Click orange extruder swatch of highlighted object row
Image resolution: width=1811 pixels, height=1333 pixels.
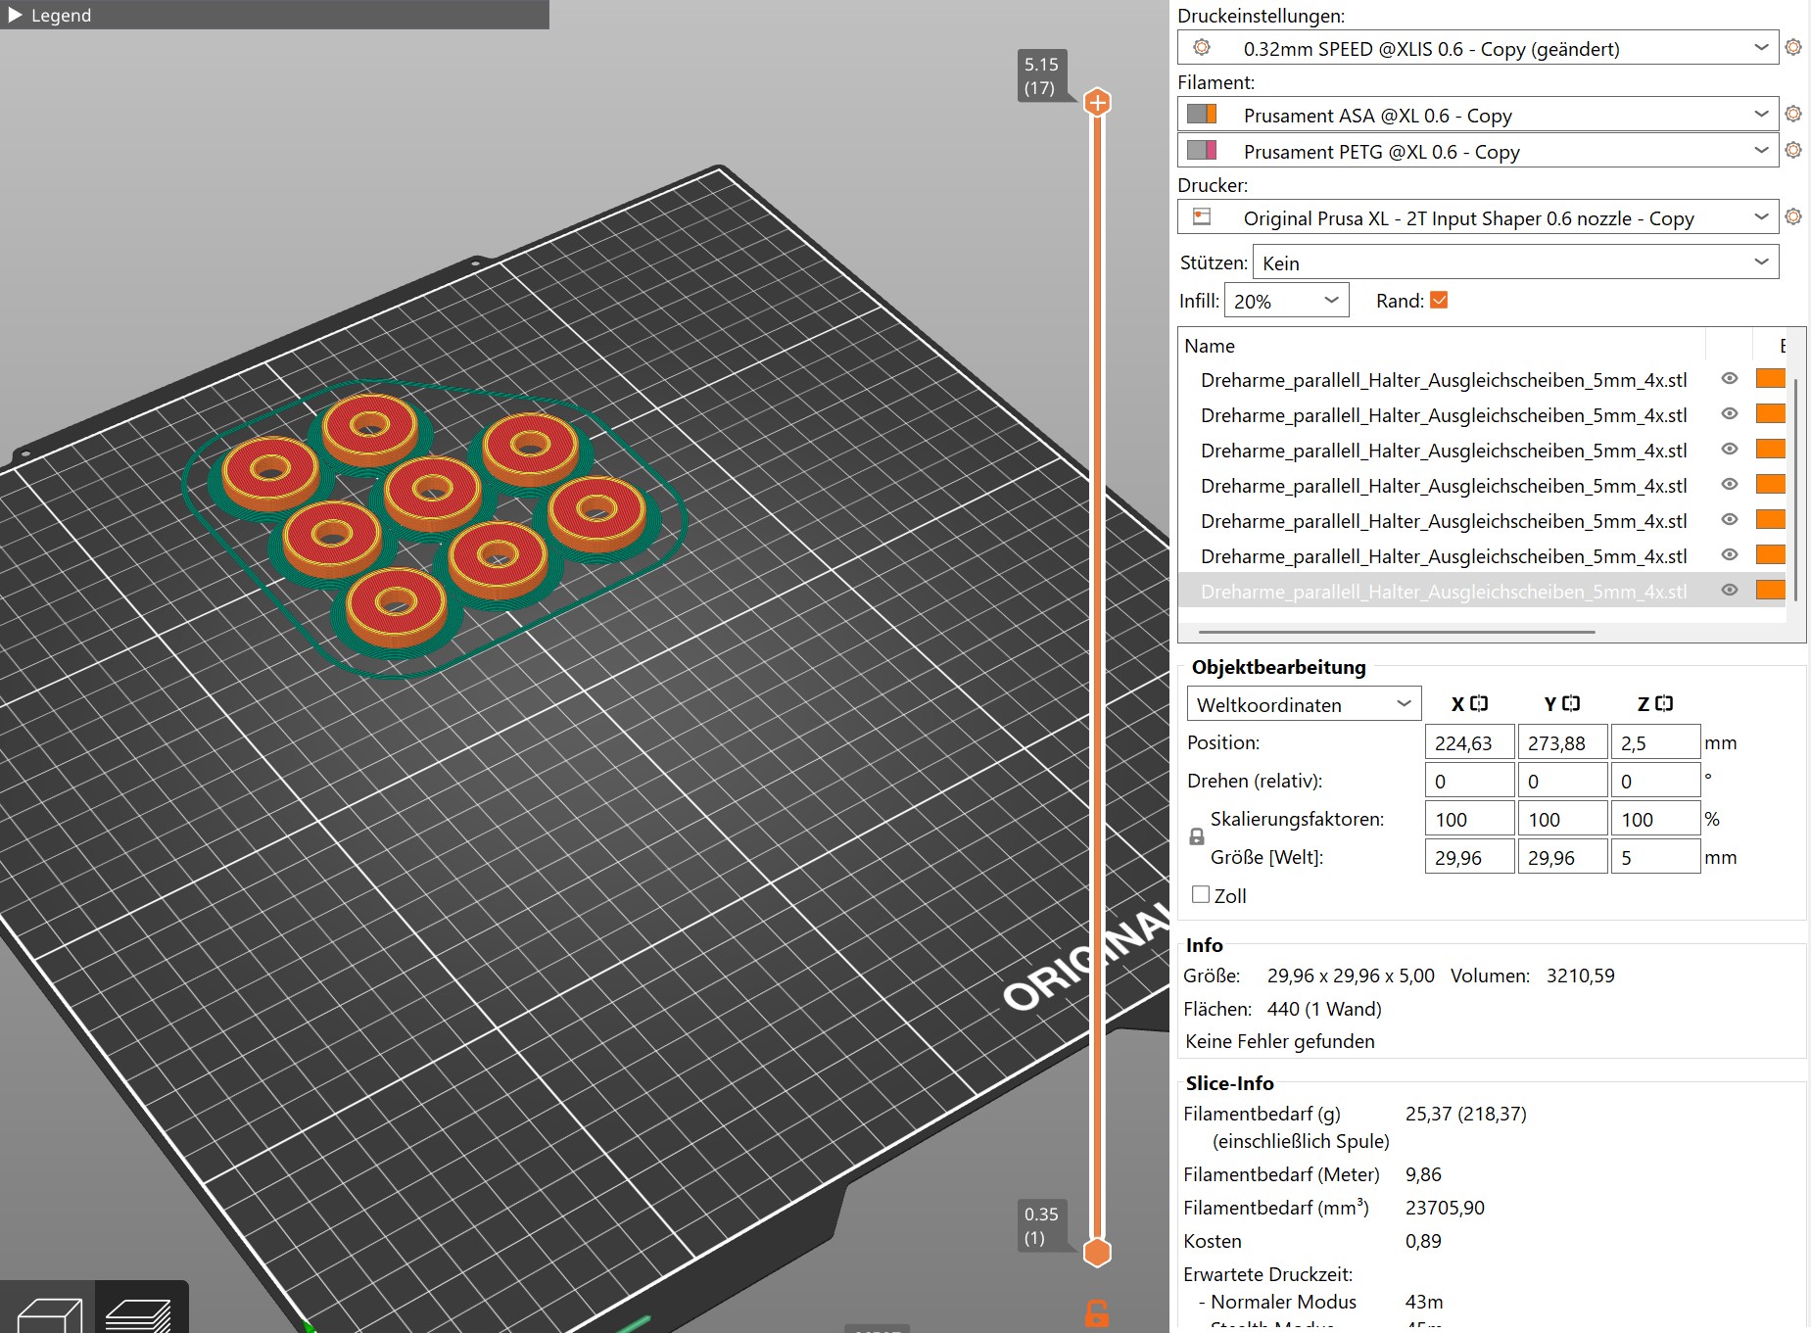pyautogui.click(x=1771, y=590)
